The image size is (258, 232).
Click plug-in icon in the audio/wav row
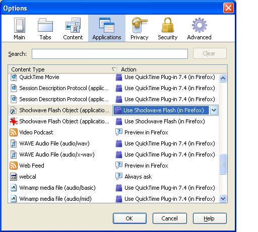pos(119,143)
